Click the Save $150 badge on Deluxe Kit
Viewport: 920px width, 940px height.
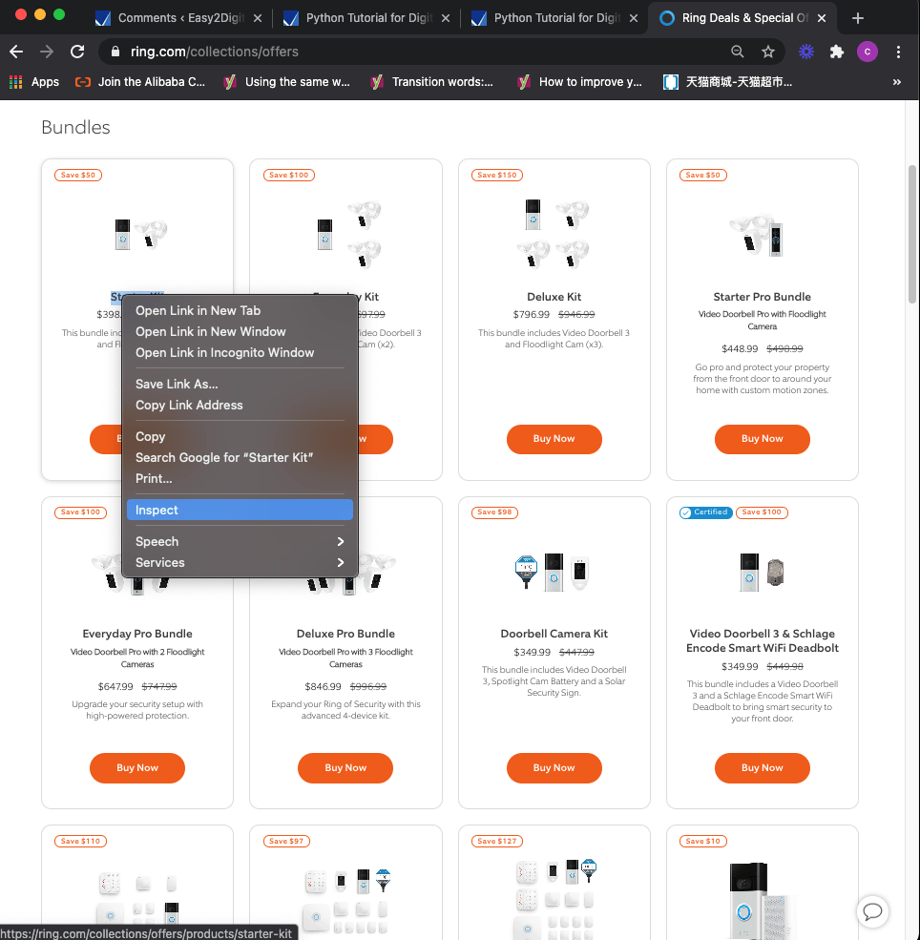[497, 175]
